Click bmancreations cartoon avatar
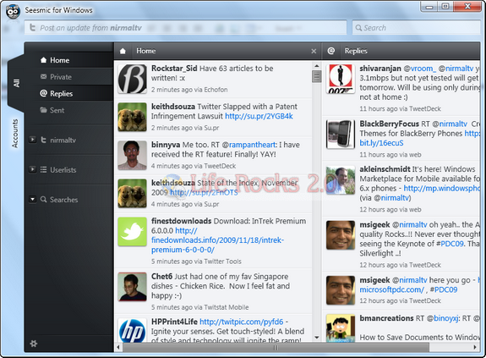Viewport: 486px width, 358px height. click(x=341, y=328)
